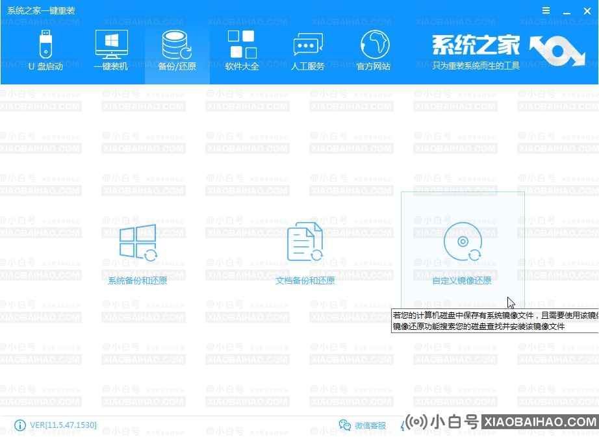The height and width of the screenshot is (437, 599).
Task: Click the 自定义镜像还原 disc icon
Action: 463,242
